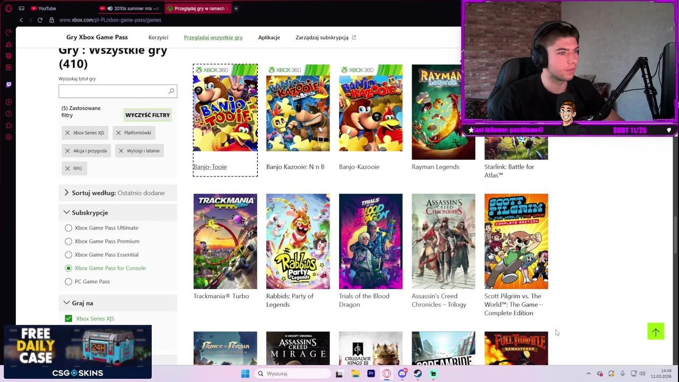Open Scott Pilgrim vs. The World cover
Screen dimensions: 679x382
pyautogui.click(x=516, y=241)
